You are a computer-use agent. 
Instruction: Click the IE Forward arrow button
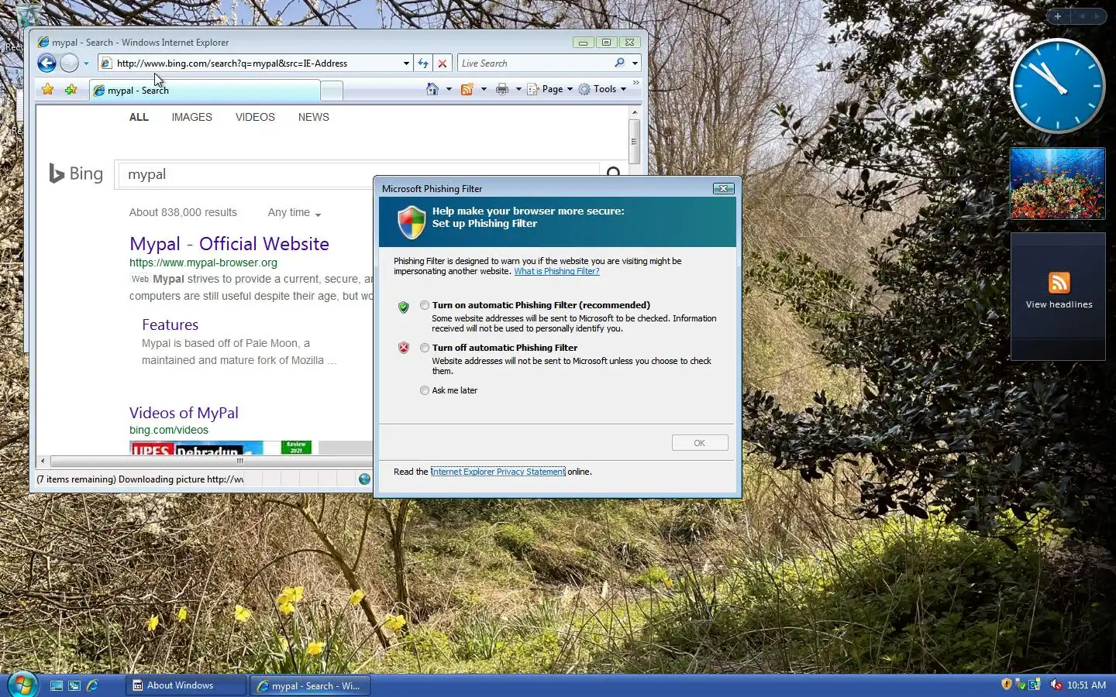pyautogui.click(x=69, y=64)
